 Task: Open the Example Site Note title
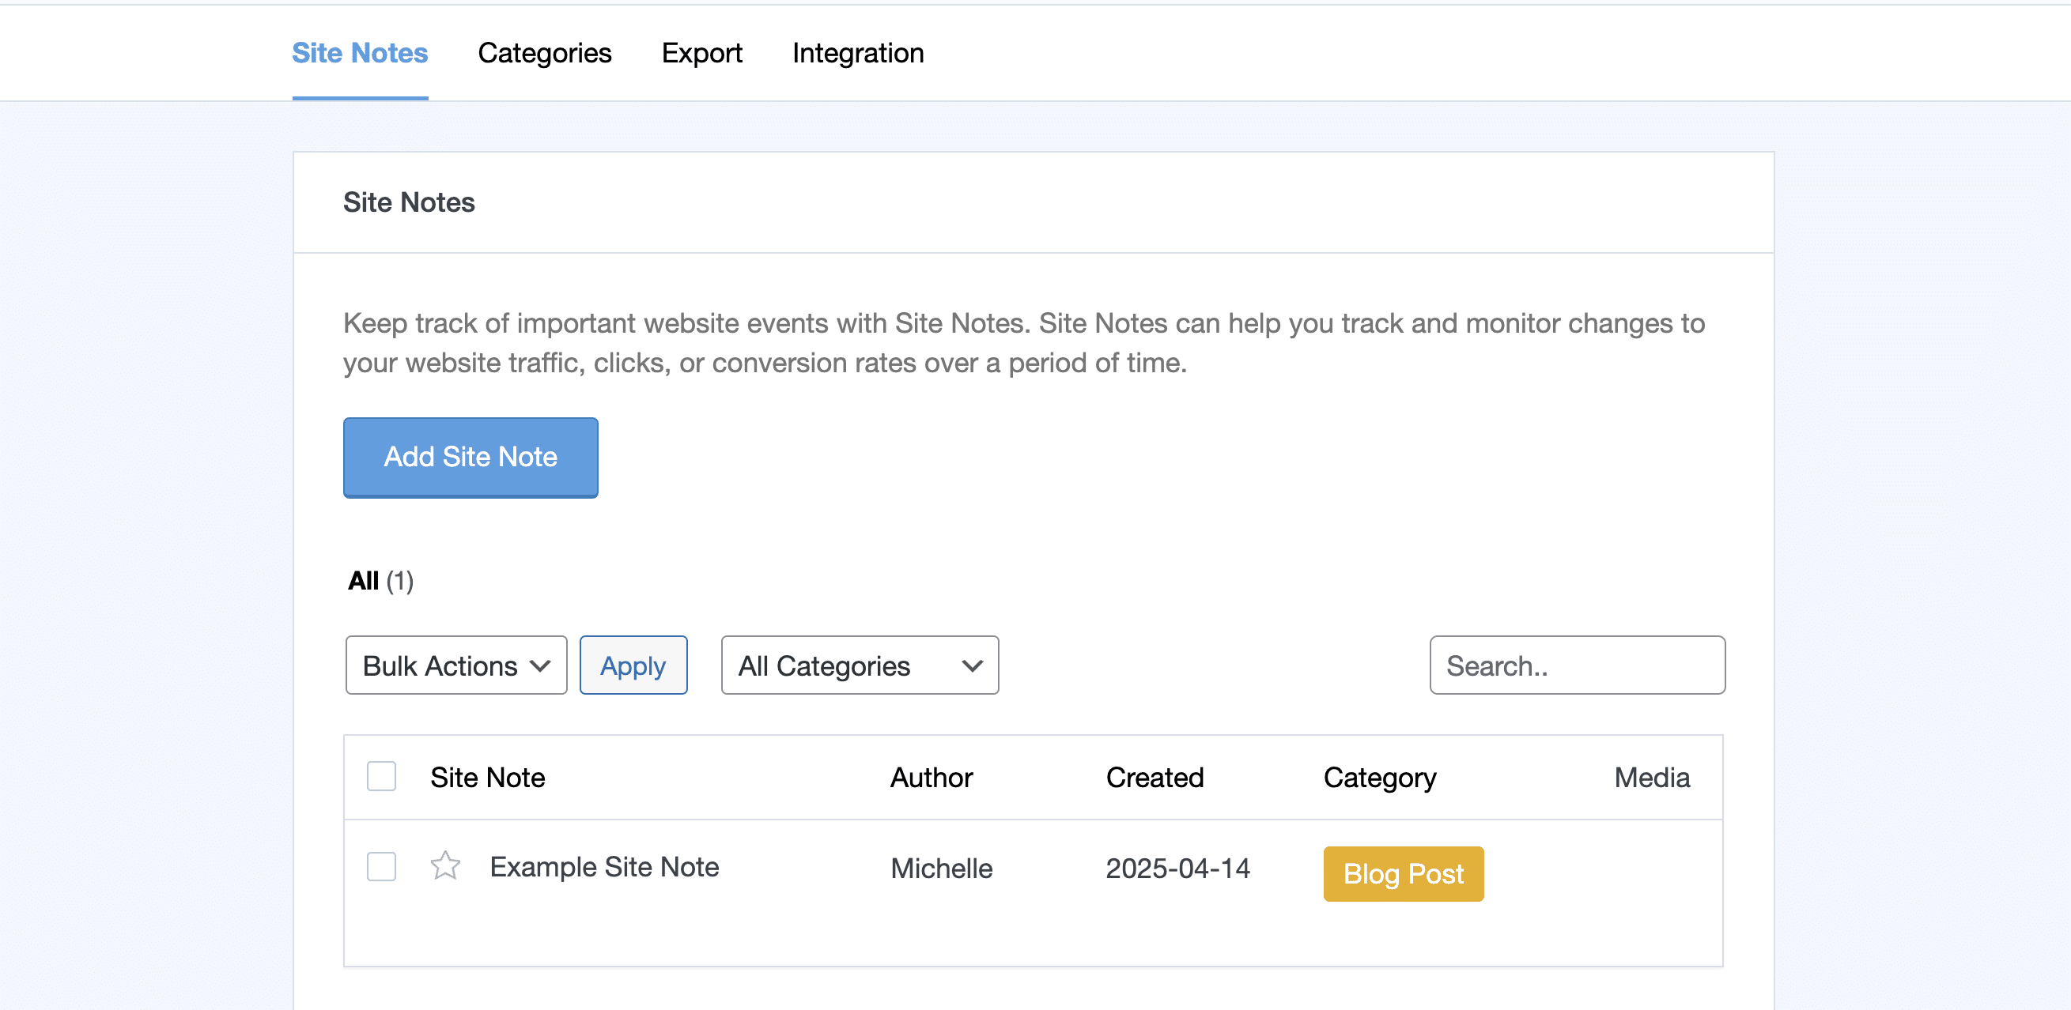click(604, 867)
